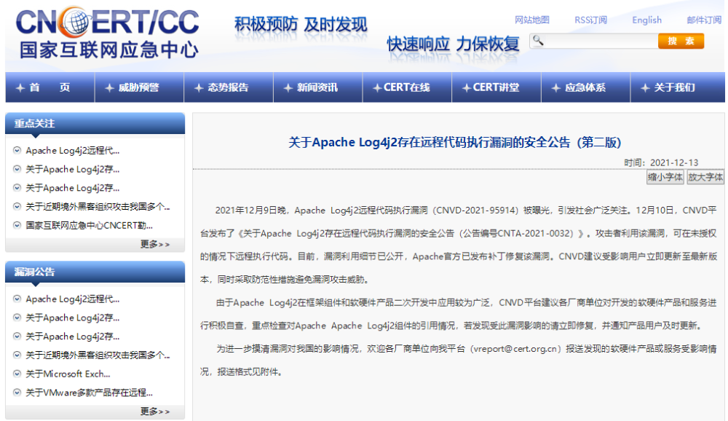
Task: Expand 更多>> in 重点关注 panel
Action: 155,245
